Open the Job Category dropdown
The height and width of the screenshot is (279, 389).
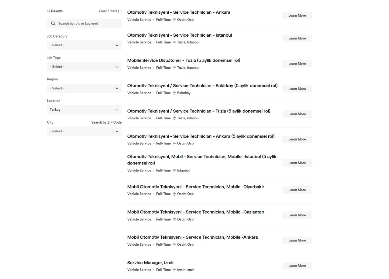84,45
